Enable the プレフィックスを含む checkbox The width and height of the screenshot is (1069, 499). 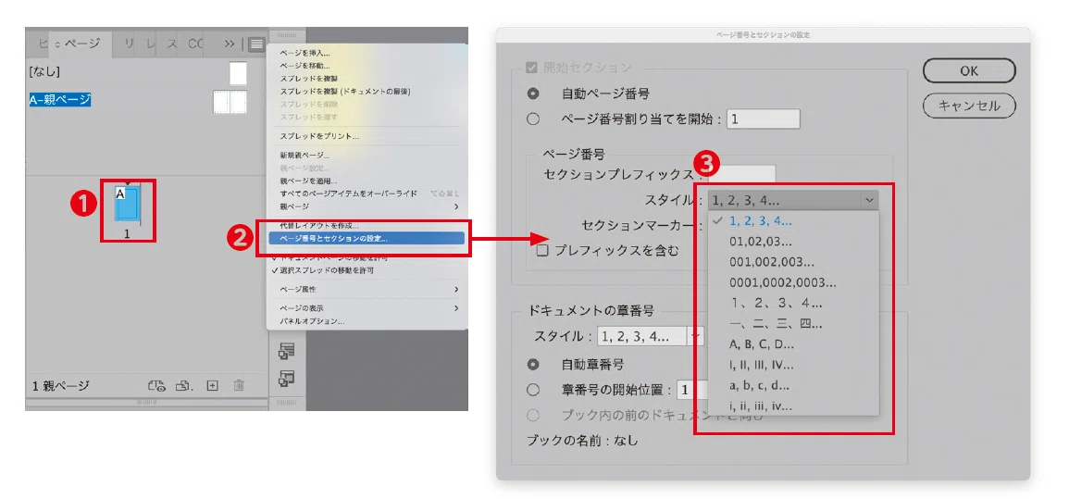point(542,250)
